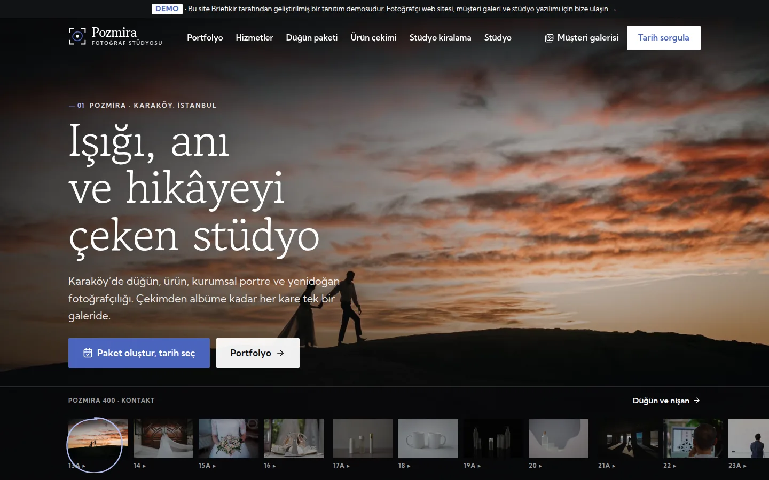769x480 pixels.
Task: Open the wedding shoes thumbnail 16
Action: (x=294, y=438)
